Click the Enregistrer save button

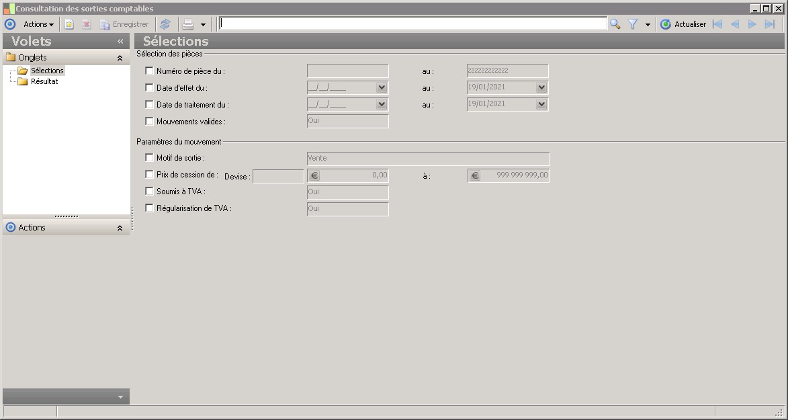(x=124, y=24)
